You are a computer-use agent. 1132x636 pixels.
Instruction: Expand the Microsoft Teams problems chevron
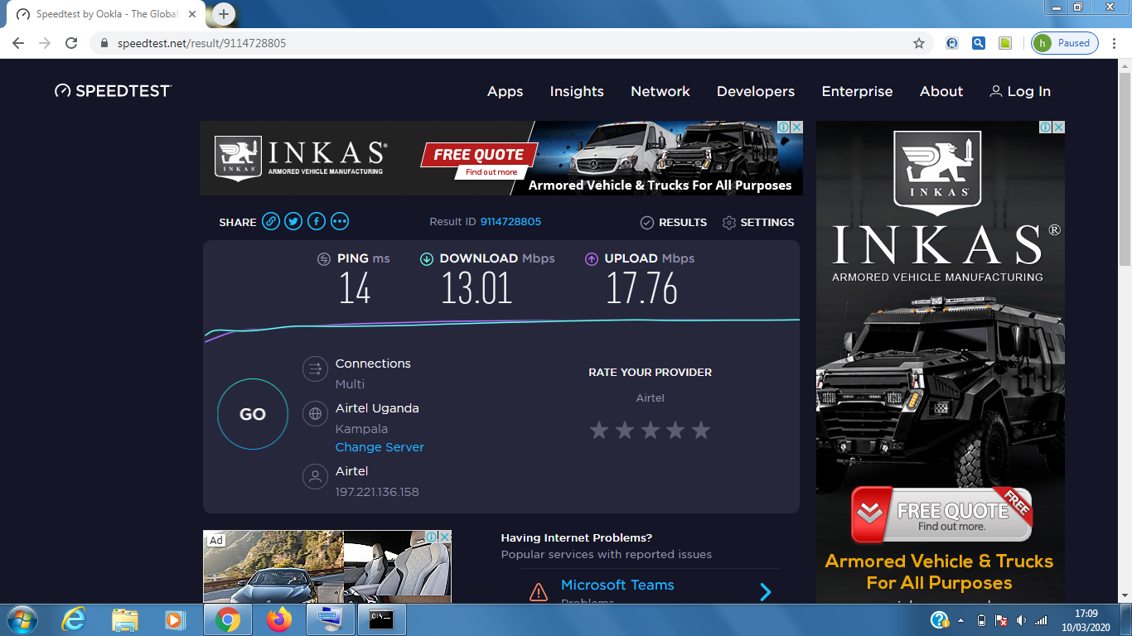click(x=766, y=591)
